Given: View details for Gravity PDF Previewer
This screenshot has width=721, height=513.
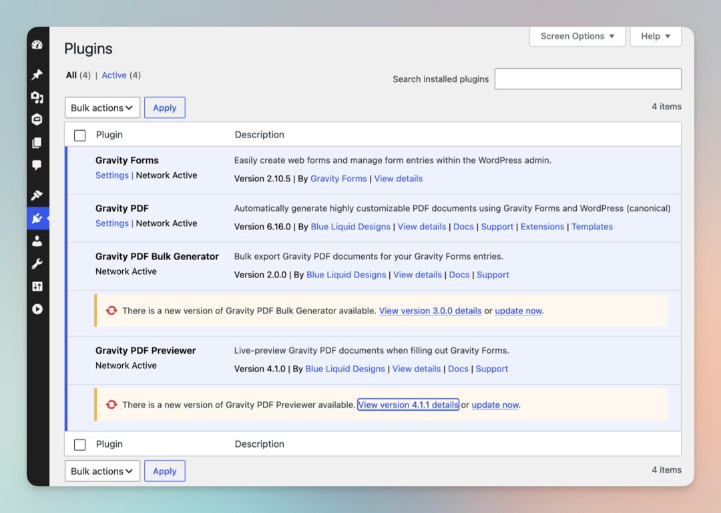Looking at the screenshot, I should pos(417,369).
